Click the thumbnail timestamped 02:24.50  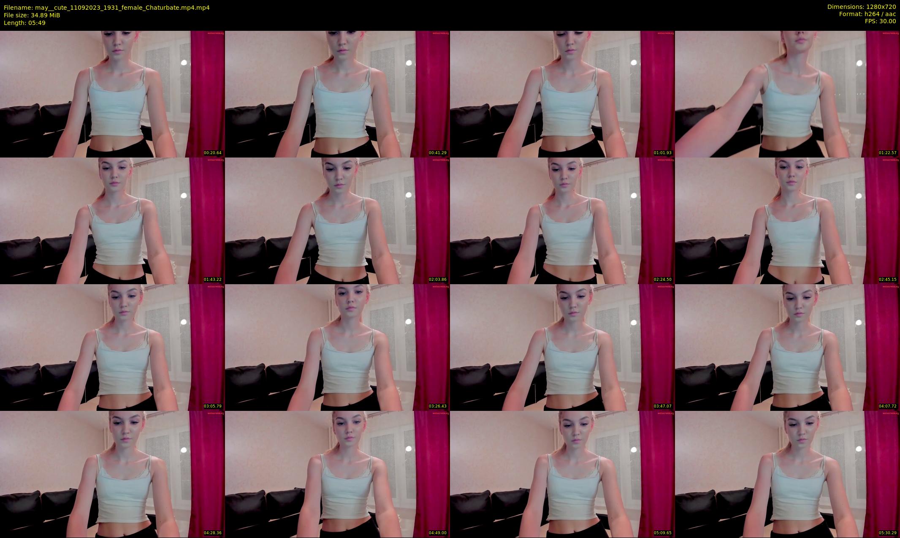pyautogui.click(x=562, y=220)
